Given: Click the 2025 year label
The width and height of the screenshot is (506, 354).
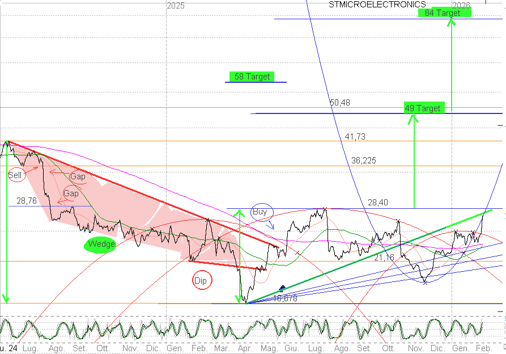Looking at the screenshot, I should [x=176, y=6].
